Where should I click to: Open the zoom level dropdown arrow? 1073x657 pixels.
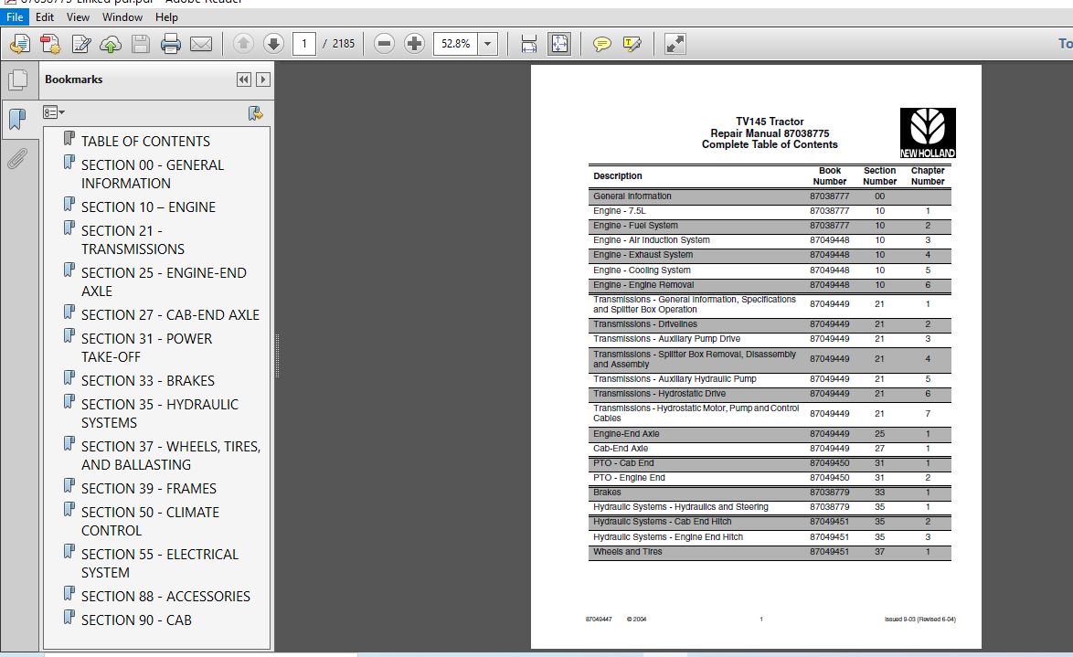click(487, 44)
